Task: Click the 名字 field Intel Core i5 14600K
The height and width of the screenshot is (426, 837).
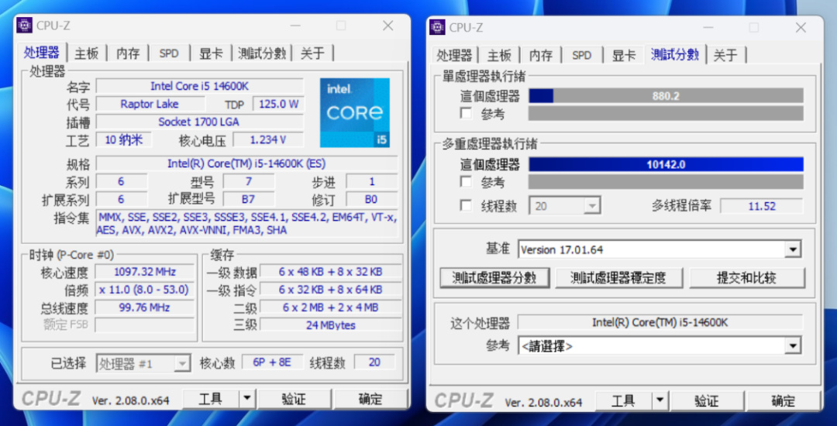Action: 200,87
